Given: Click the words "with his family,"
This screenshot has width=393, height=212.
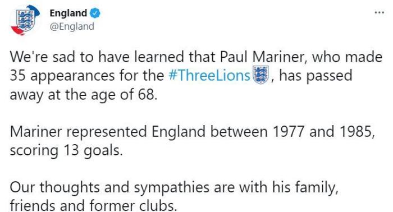Looking at the screenshot, I should [x=289, y=187].
